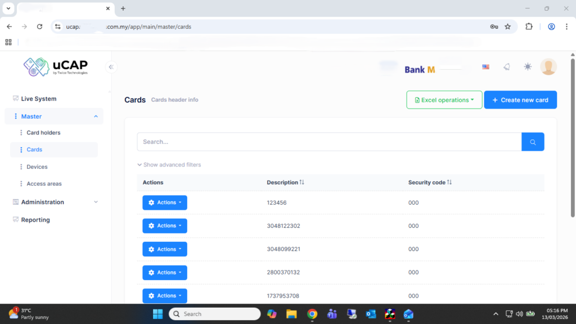Toggle theme with the sun icon
576x324 pixels.
[x=527, y=67]
